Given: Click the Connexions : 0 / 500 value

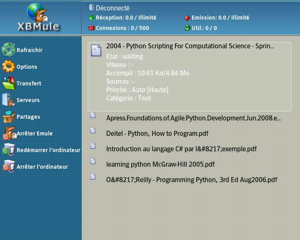Looking at the screenshot, I should [122, 28].
